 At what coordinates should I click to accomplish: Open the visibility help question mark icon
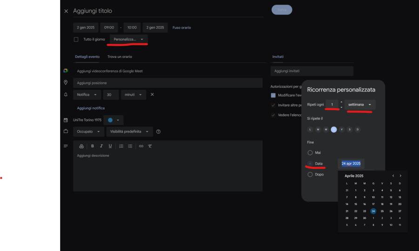coord(159,132)
